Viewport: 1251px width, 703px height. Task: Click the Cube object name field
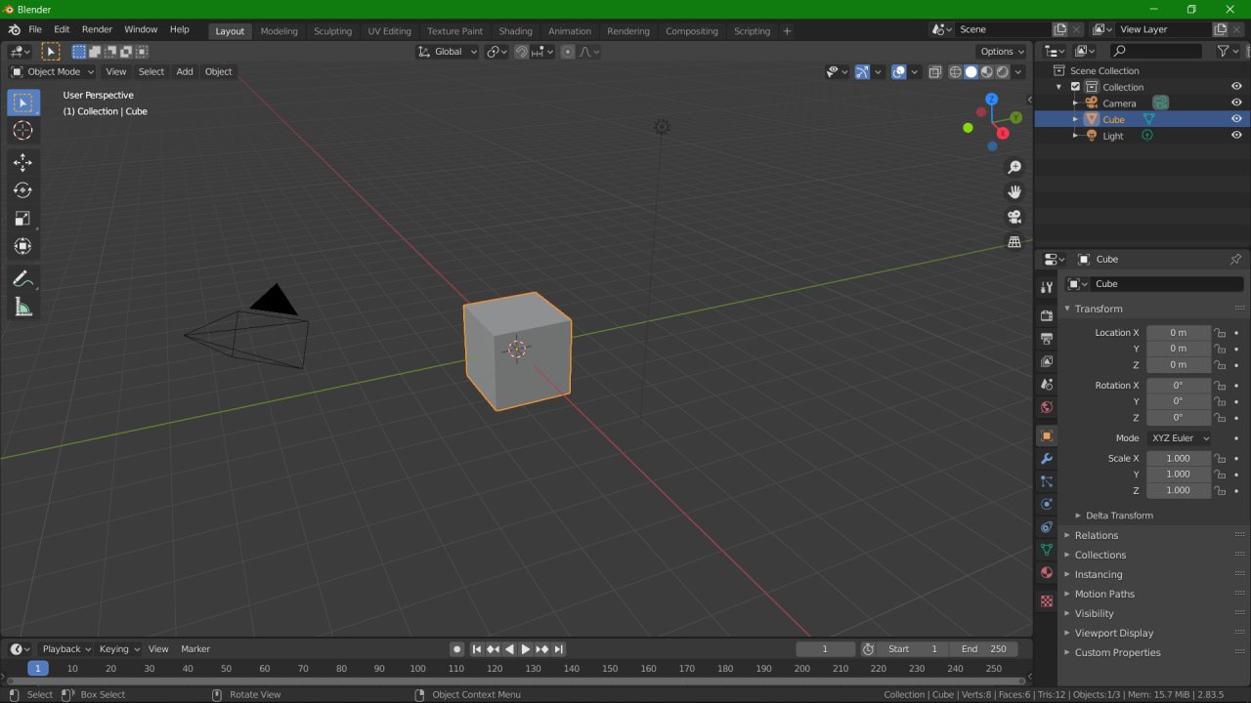[x=1168, y=284]
